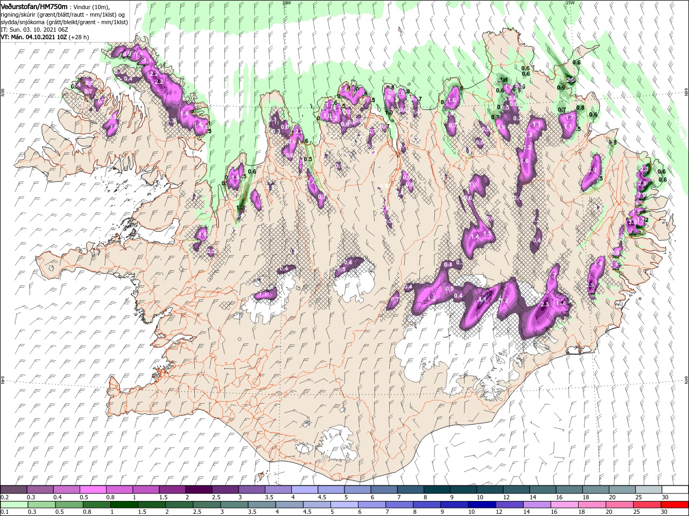
Task: Select the rain-scale swatch starting at 20
Action: click(x=620, y=505)
